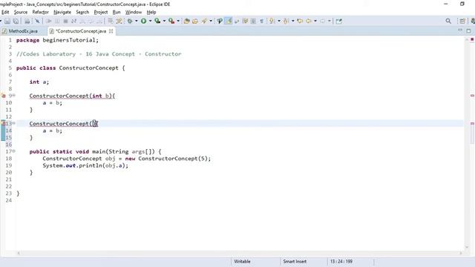
Task: Click the editor vertical scrollbar
Action: [467, 144]
